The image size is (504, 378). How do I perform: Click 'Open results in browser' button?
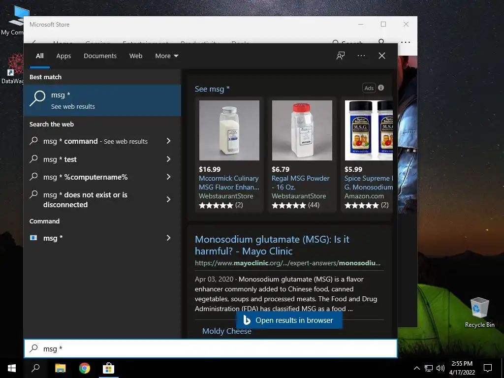point(289,320)
